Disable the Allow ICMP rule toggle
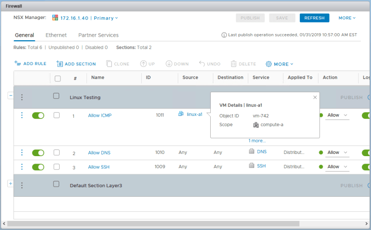Viewport: 371px width, 230px height. coord(38,115)
